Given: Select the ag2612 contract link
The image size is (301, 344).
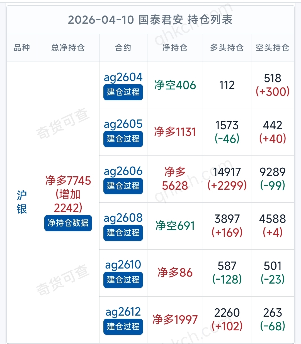Looking at the screenshot, I should pos(123,312).
